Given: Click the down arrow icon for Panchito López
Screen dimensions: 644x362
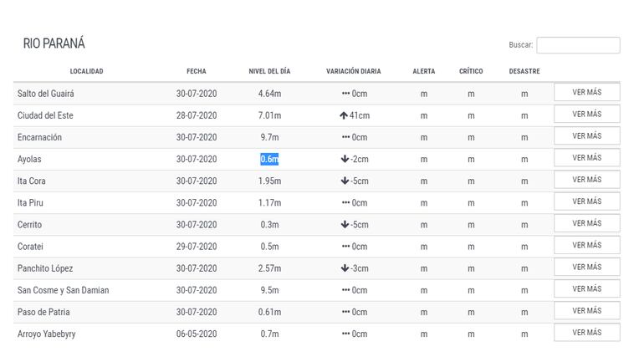Looking at the screenshot, I should click(345, 268).
